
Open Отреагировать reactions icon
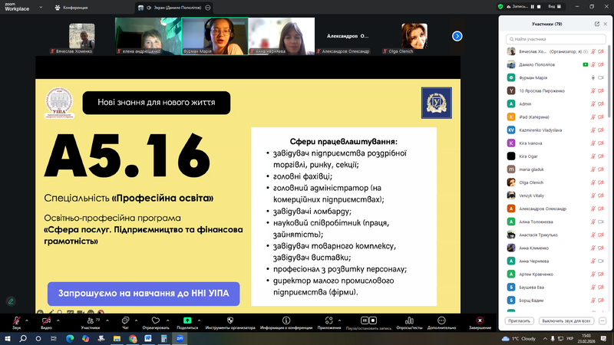[156, 320]
